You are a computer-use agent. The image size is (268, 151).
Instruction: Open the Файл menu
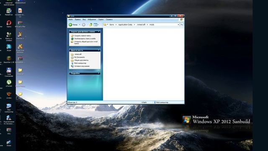click(x=71, y=20)
